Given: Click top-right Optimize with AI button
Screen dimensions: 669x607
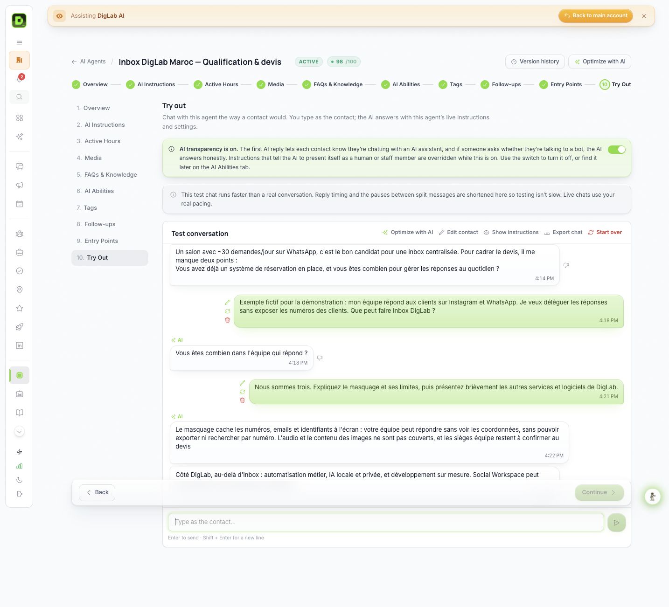Looking at the screenshot, I should coord(599,62).
